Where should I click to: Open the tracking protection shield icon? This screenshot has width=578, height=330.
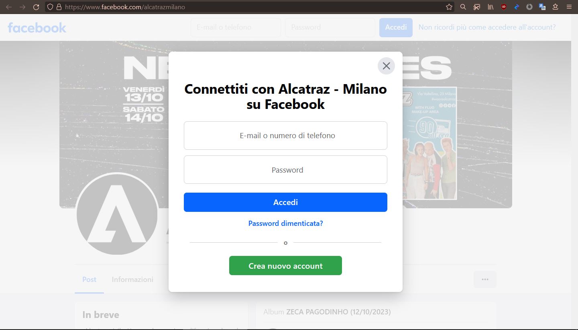[50, 7]
